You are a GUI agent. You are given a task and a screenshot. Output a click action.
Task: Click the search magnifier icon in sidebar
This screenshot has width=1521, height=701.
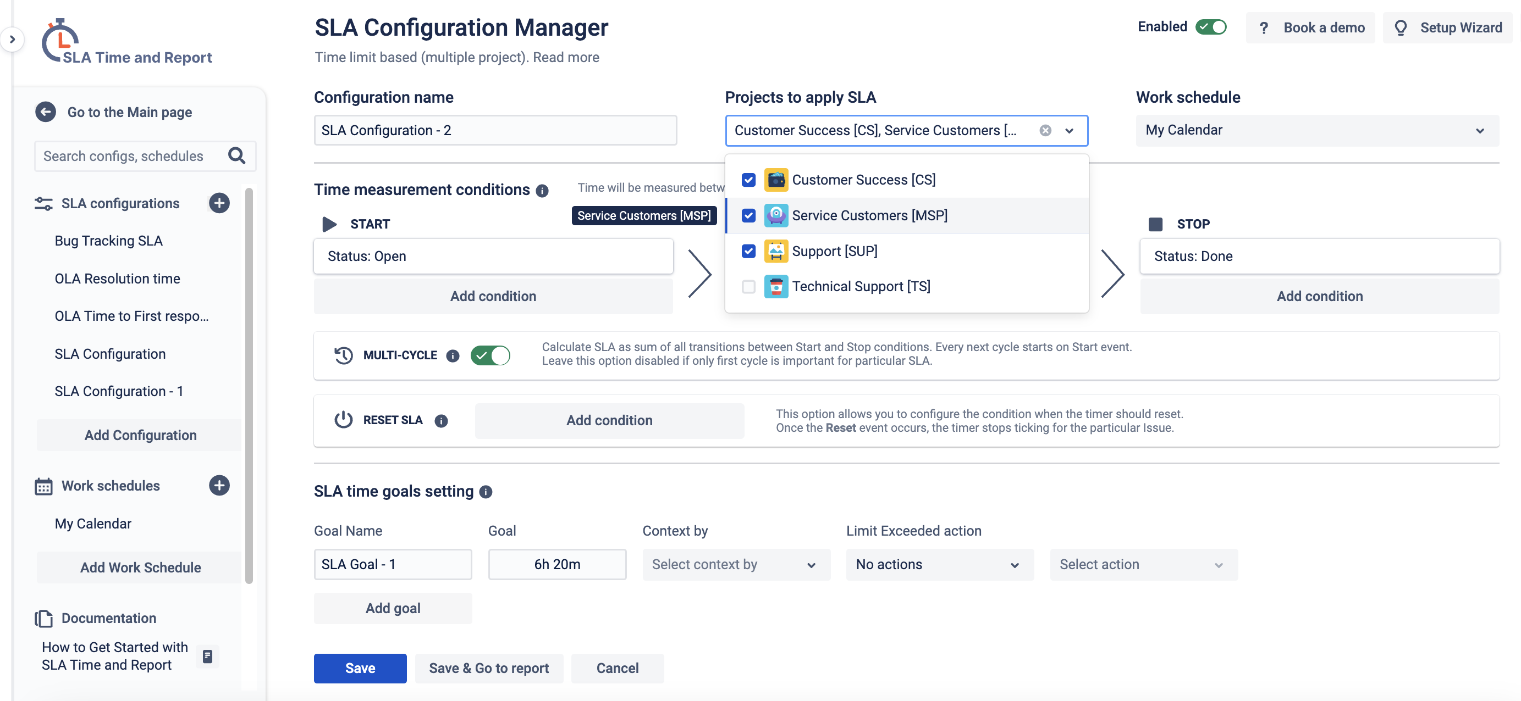pyautogui.click(x=237, y=156)
